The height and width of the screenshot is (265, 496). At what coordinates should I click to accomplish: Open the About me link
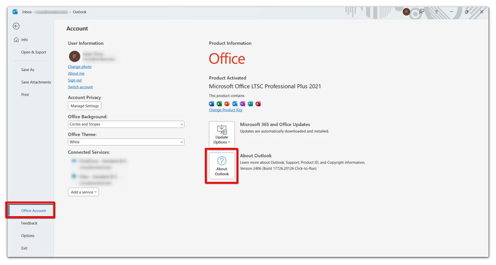pos(76,74)
